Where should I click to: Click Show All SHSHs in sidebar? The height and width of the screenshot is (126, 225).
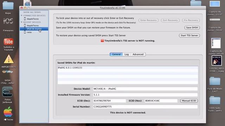coord(32,12)
